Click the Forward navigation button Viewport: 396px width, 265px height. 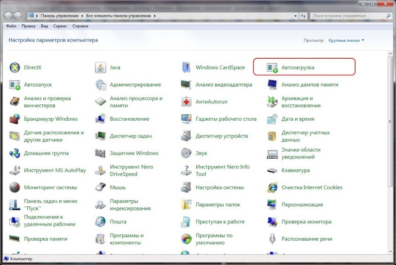(18, 16)
